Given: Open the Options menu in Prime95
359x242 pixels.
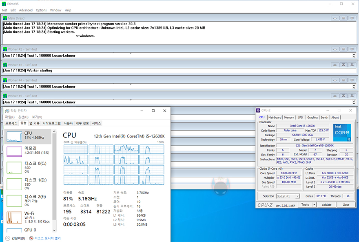Looking at the screenshot, I should click(41, 10).
